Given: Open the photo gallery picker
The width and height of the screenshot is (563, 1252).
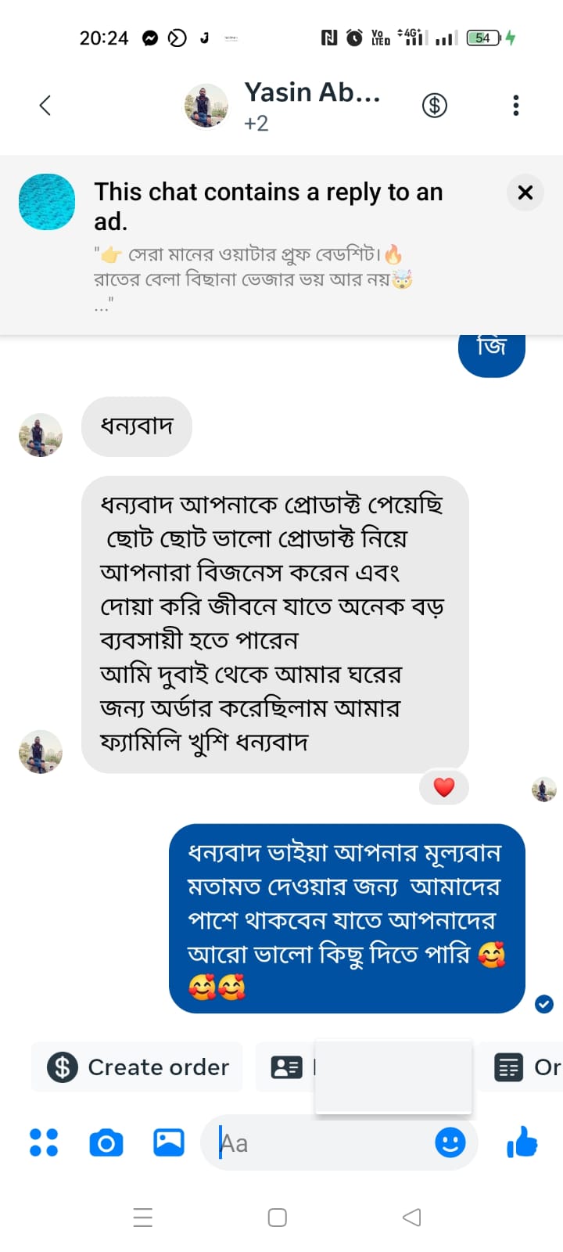Looking at the screenshot, I should coord(169,1142).
